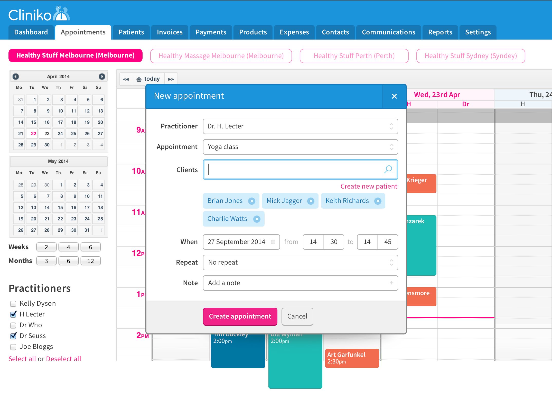Open the Repeat dropdown

coord(300,263)
